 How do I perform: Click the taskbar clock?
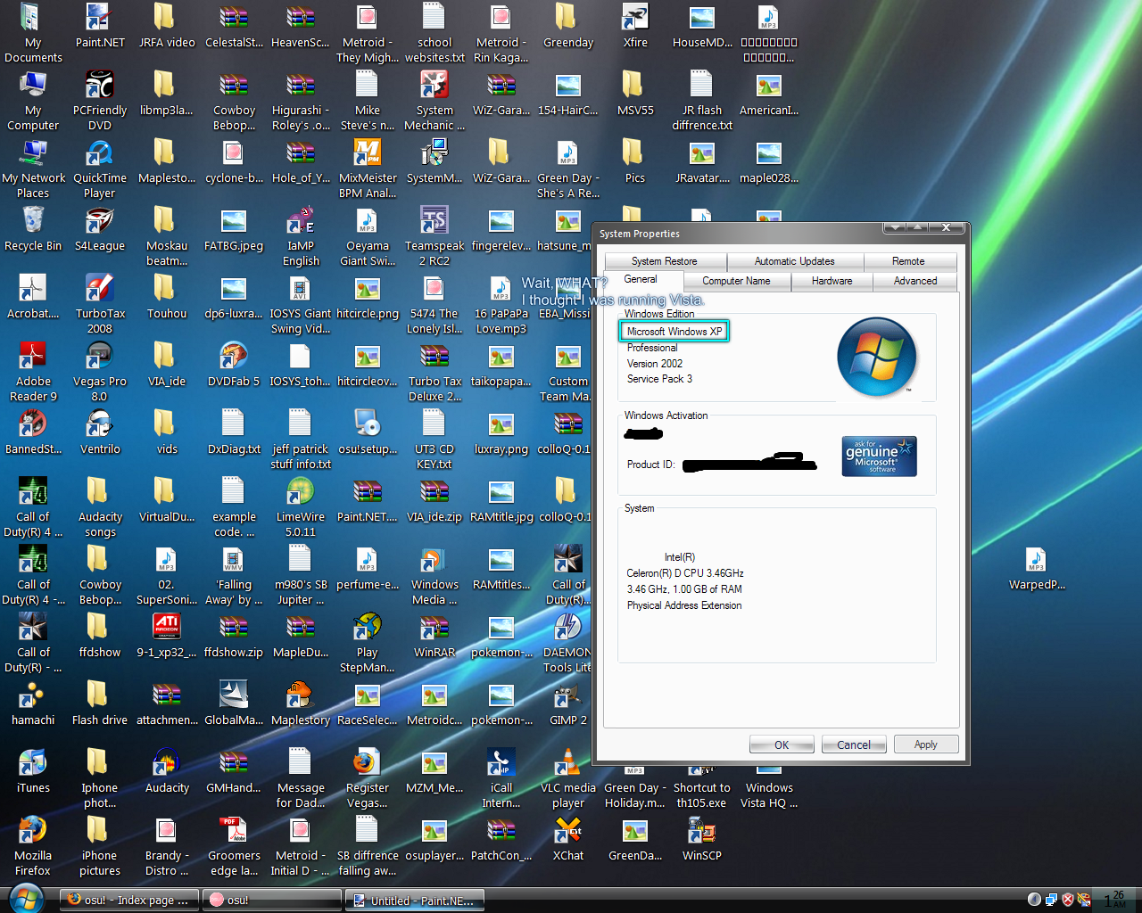click(x=1116, y=899)
